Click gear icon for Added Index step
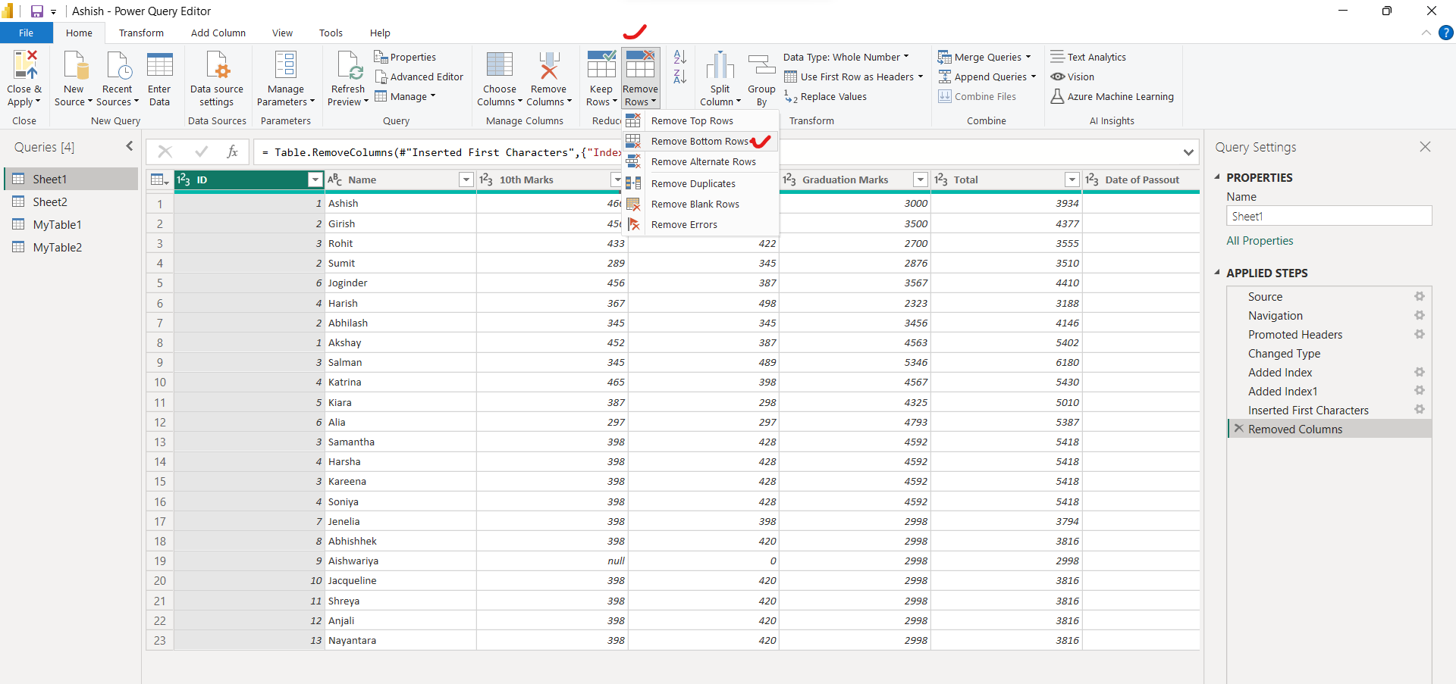 pos(1420,372)
